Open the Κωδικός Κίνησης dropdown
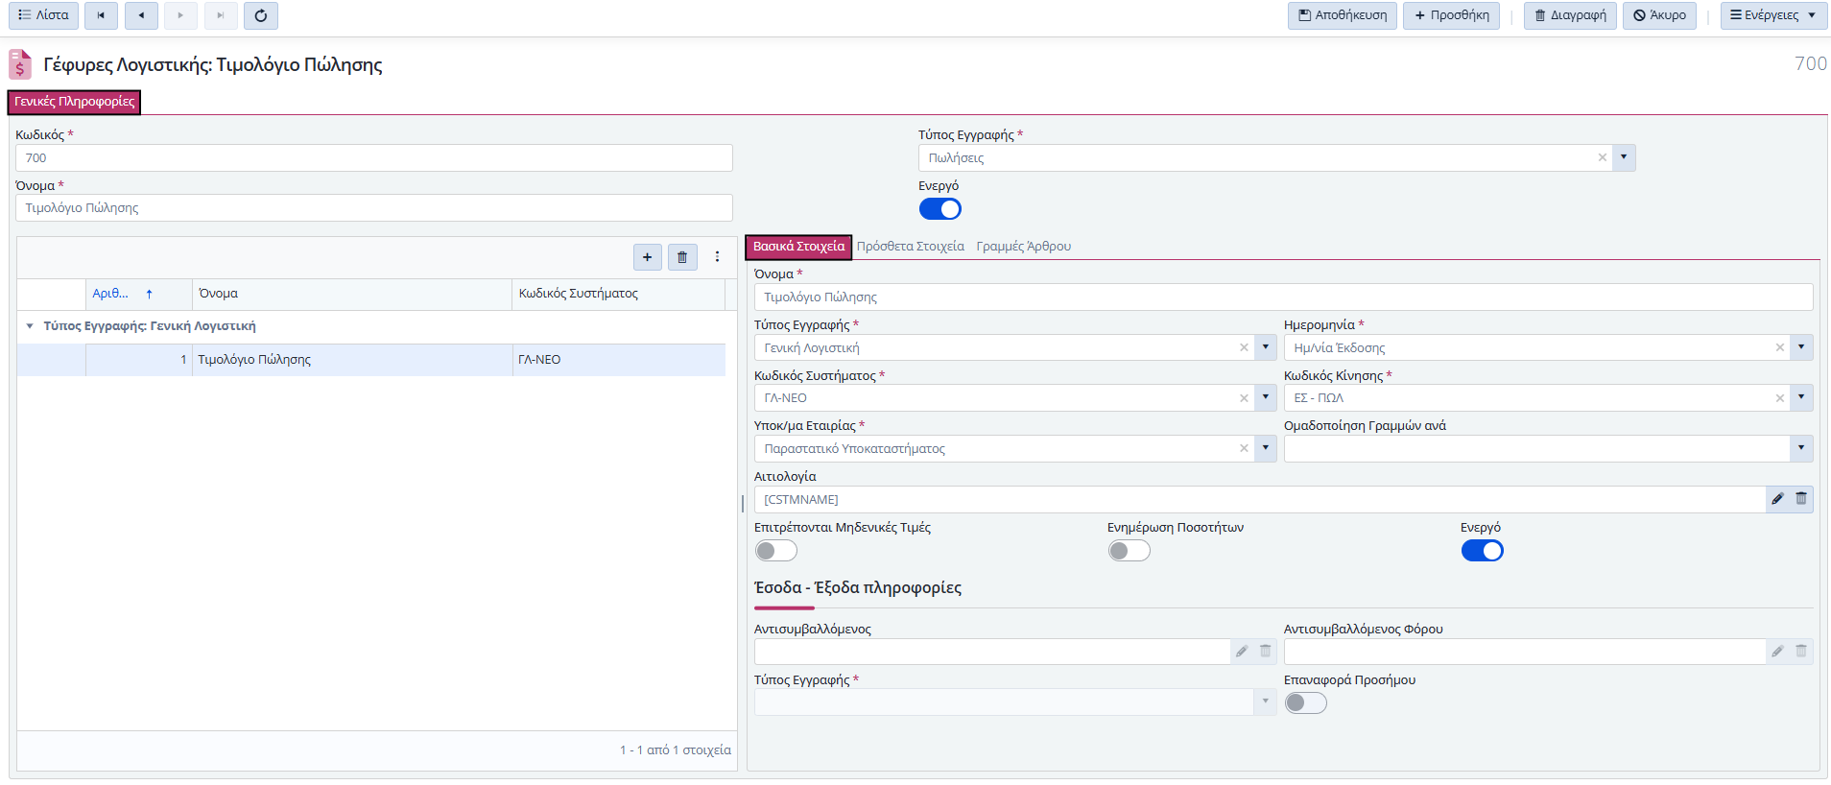Image resolution: width=1831 pixels, height=785 pixels. [1801, 398]
